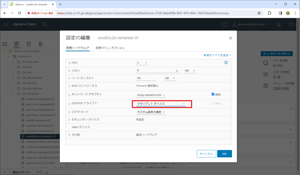Open the dvpg-nested-trunk network dropdown

coord(151,95)
